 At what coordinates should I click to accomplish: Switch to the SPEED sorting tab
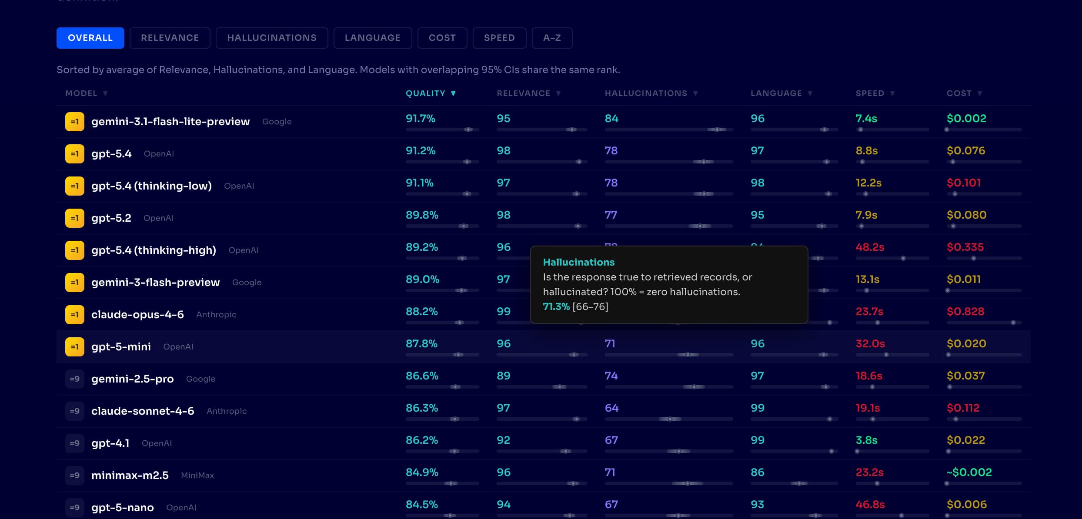tap(499, 38)
